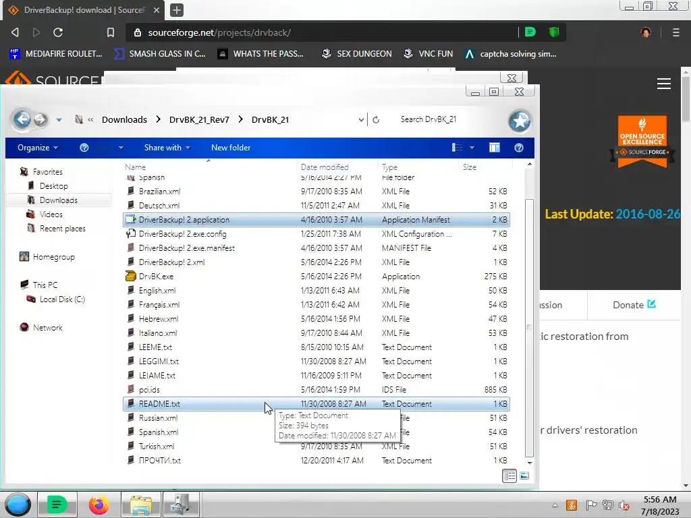
Task: Click the browser back button
Action: click(x=16, y=32)
